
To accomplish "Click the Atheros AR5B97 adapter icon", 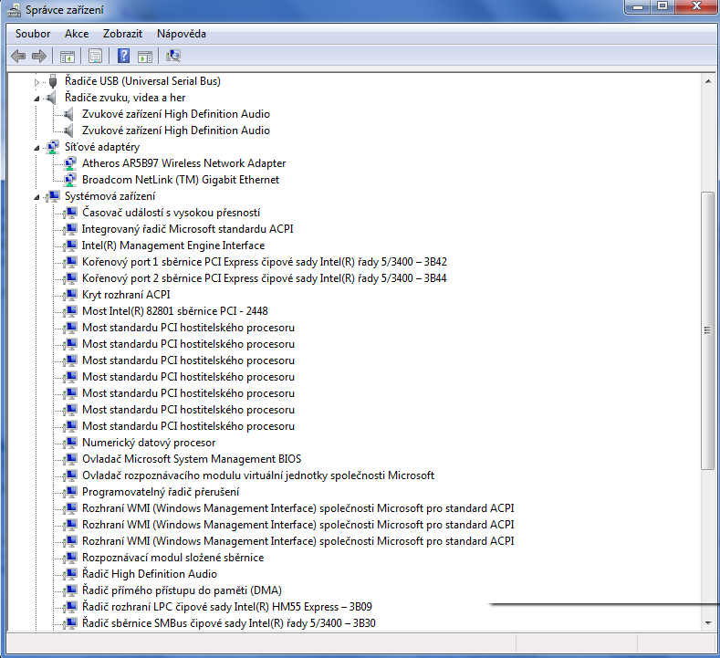I will (69, 163).
